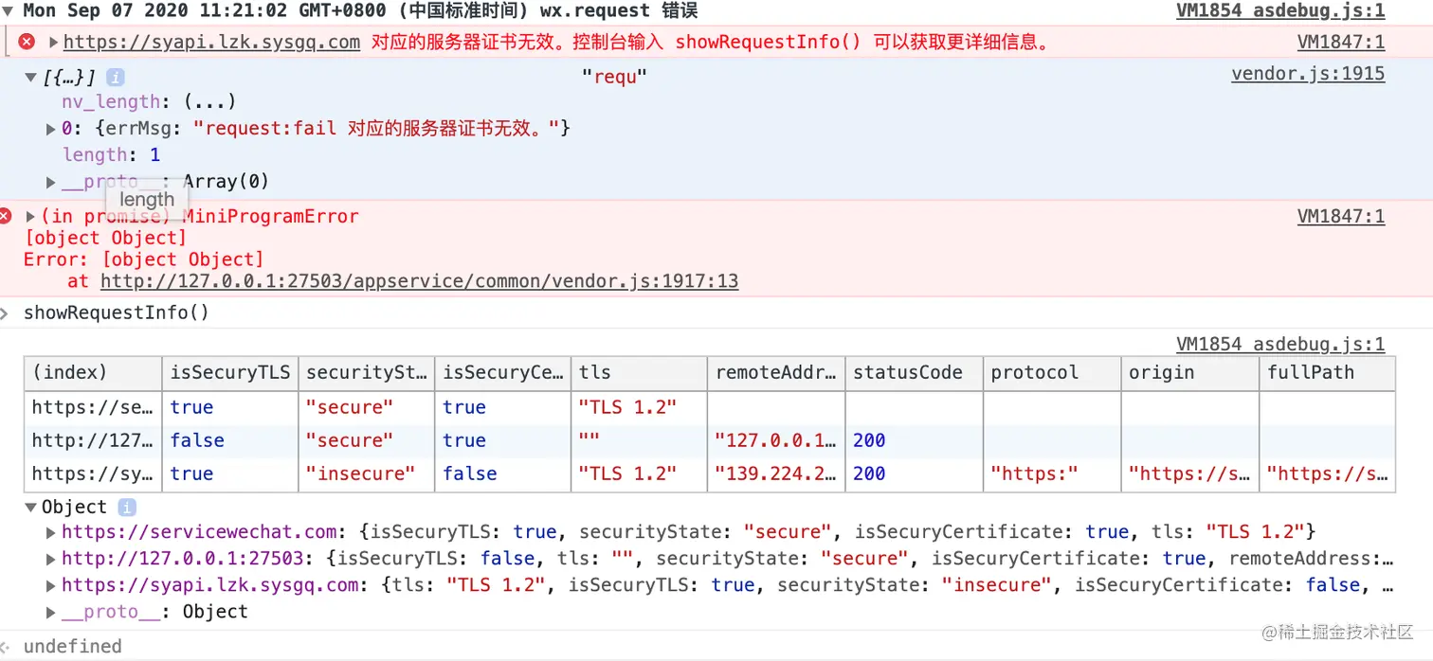This screenshot has width=1433, height=661.
Task: Collapse the wx.request error log group
Action: (x=9, y=11)
